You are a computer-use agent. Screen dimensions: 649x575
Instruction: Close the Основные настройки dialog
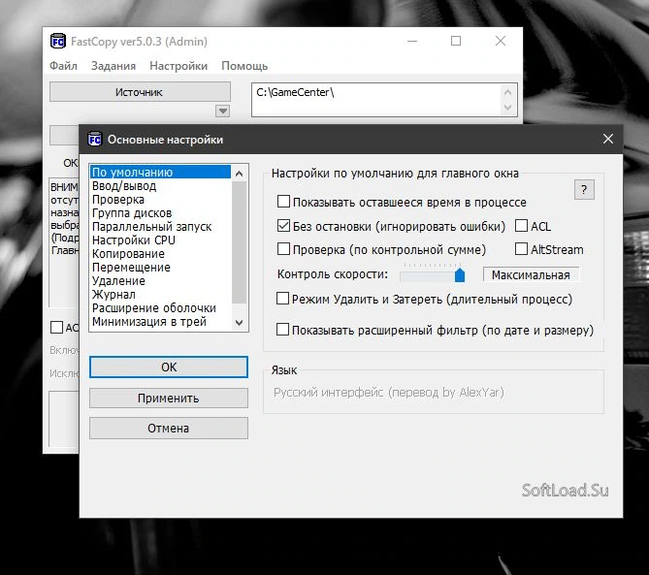(607, 139)
